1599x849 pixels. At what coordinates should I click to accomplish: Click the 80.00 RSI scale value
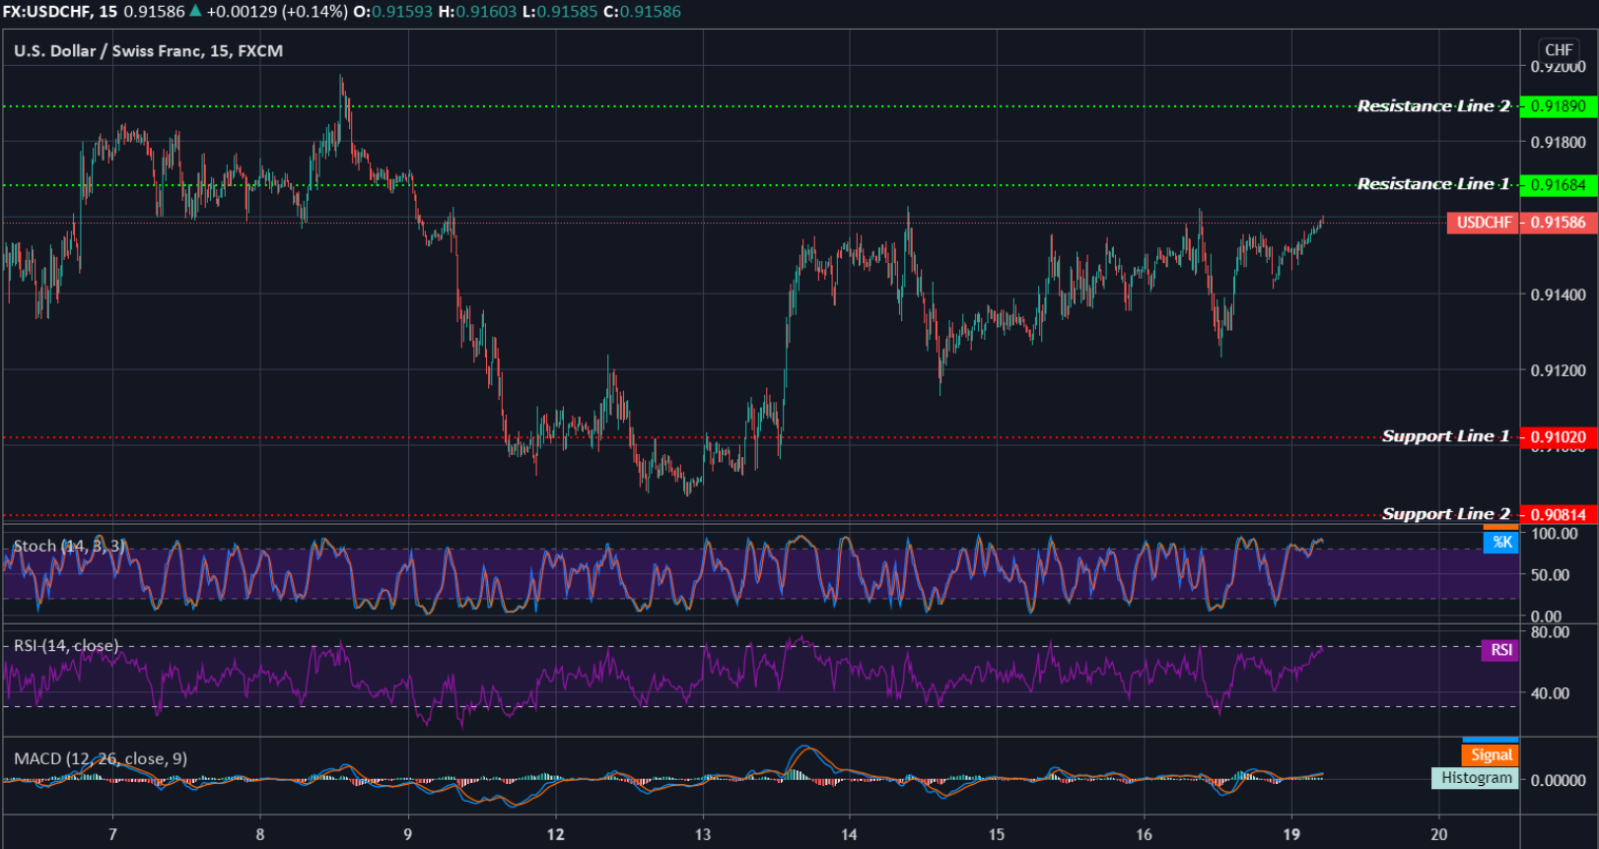[x=1550, y=632]
